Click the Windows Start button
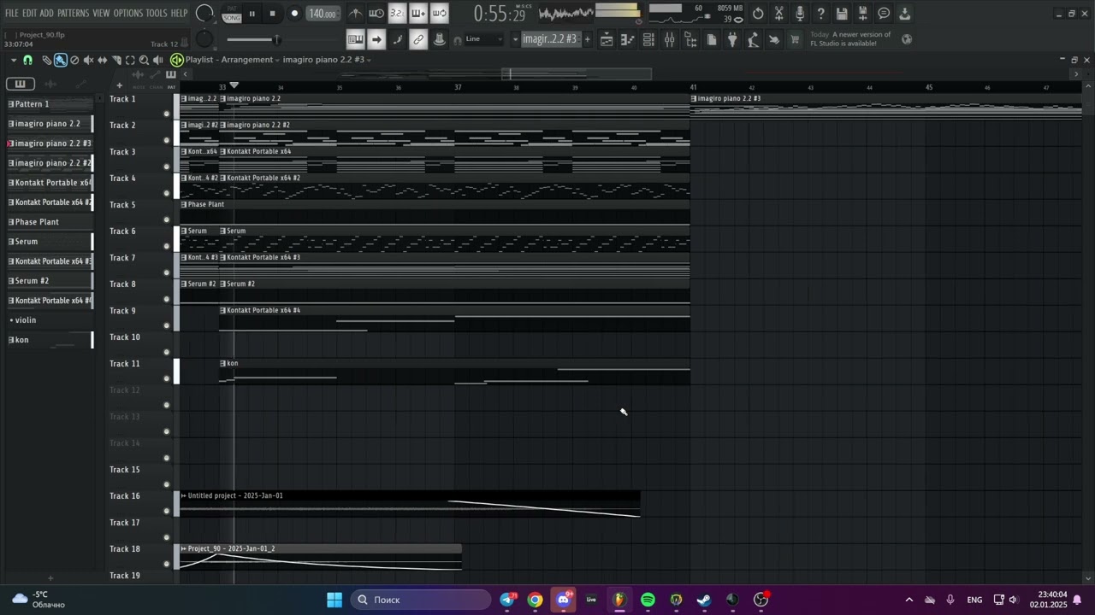 [334, 600]
